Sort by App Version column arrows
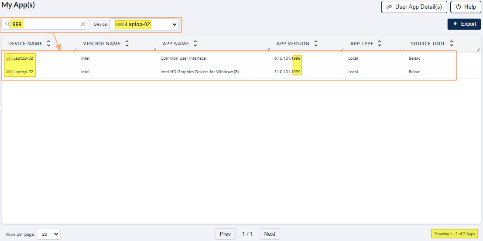483x241 pixels. pos(316,44)
